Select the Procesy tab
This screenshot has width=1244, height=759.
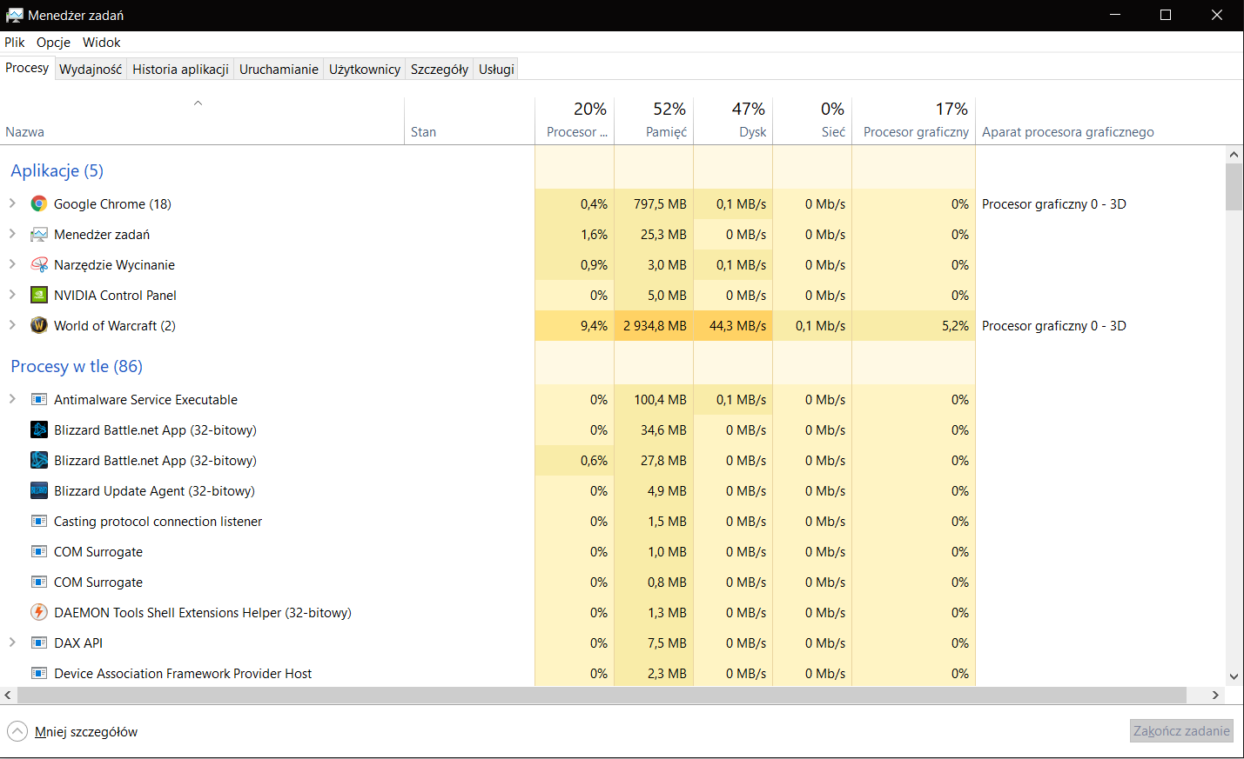[x=27, y=68]
